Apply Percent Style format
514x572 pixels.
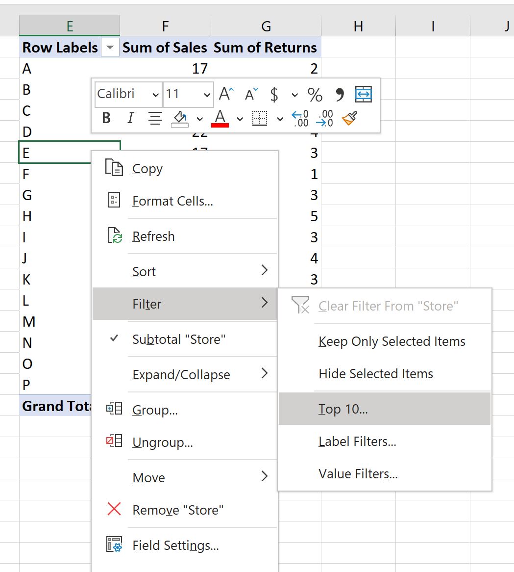pos(315,95)
